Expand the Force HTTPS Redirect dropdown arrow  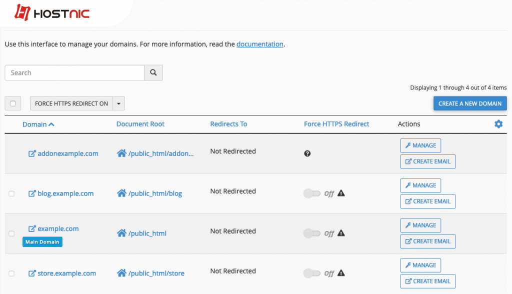119,103
